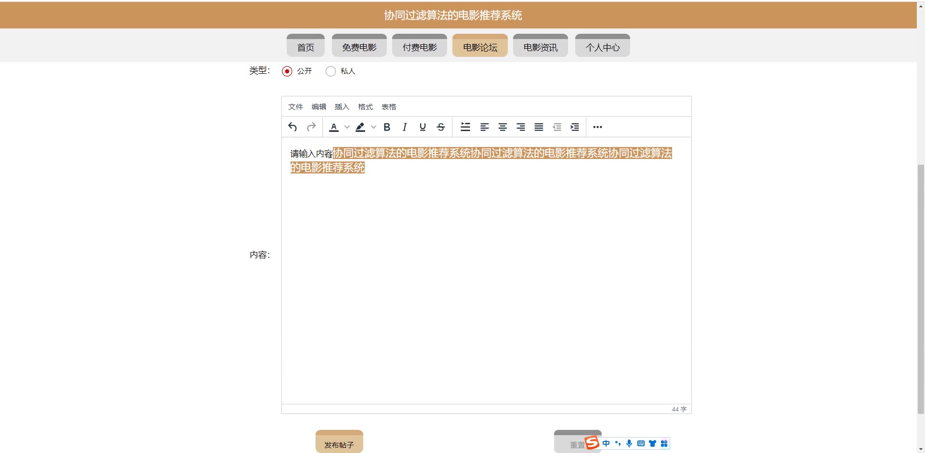Select the 私人 radio button
The height and width of the screenshot is (453, 925).
point(330,71)
